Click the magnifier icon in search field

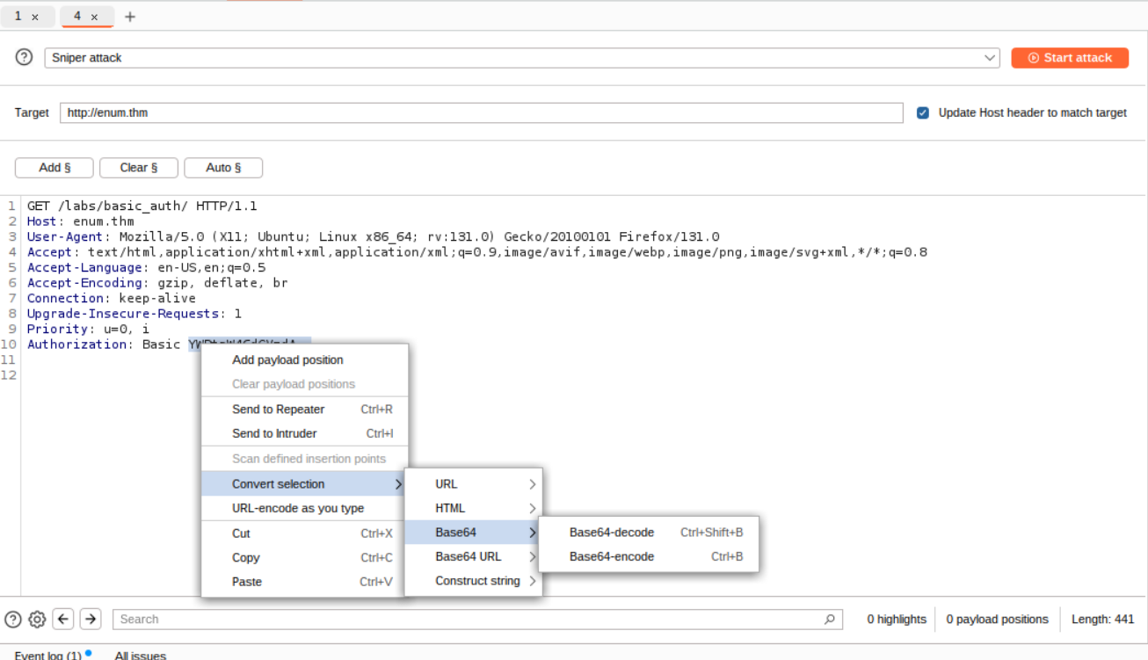click(829, 620)
